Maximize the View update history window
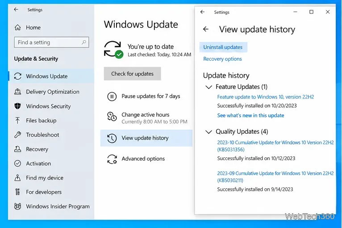Viewport: 342px width, 228px height. [x=312, y=12]
